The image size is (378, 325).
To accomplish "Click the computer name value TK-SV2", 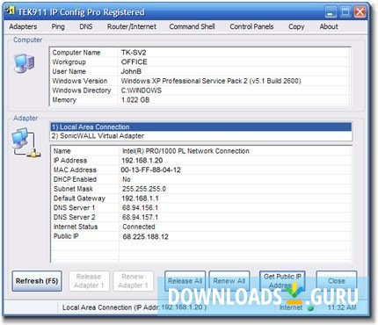I will pos(134,53).
